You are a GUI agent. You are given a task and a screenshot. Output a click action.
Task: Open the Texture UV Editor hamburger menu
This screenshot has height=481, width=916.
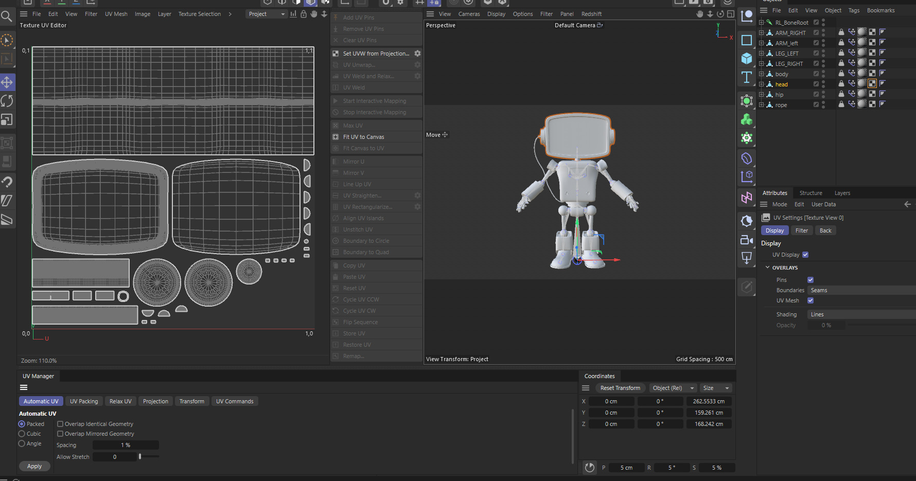point(24,14)
